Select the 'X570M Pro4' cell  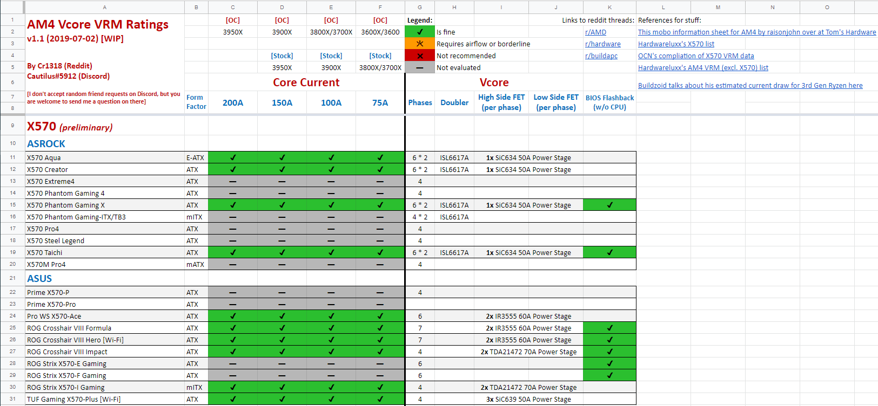tap(105, 264)
